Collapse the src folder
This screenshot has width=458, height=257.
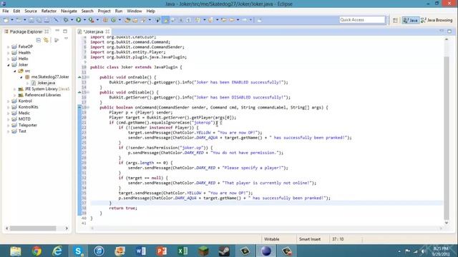coord(14,71)
